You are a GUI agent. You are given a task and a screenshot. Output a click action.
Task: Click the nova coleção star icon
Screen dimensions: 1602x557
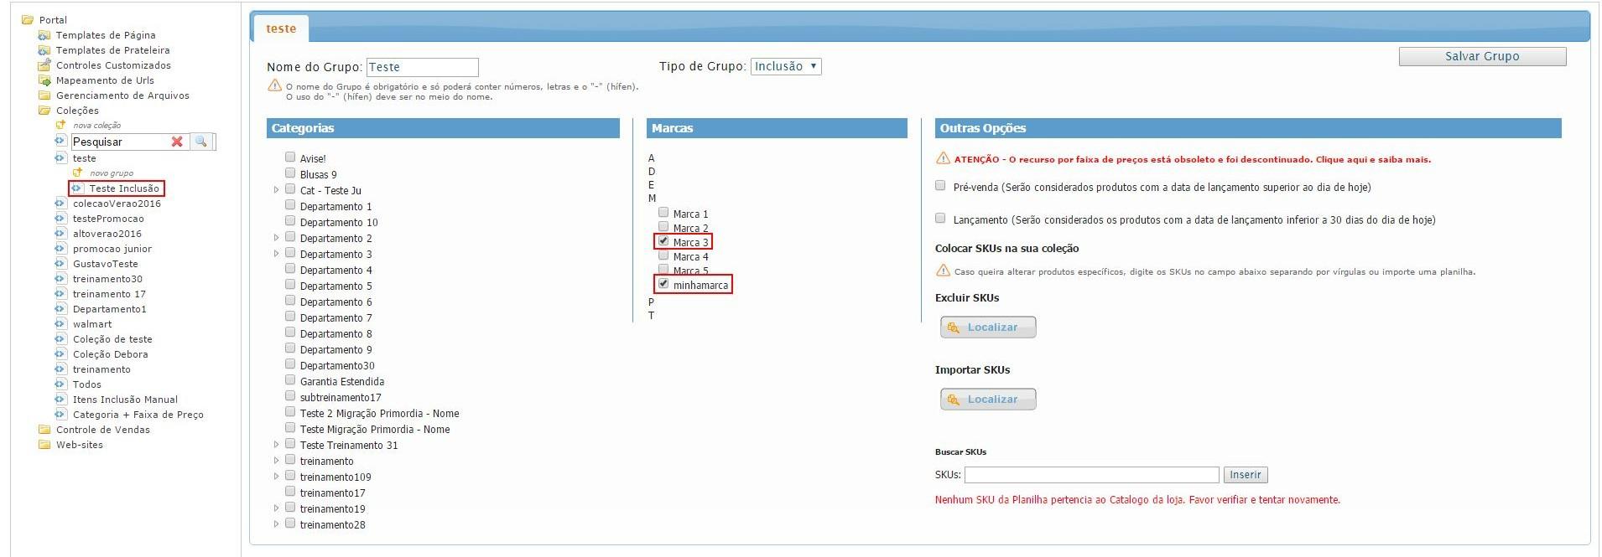(60, 125)
